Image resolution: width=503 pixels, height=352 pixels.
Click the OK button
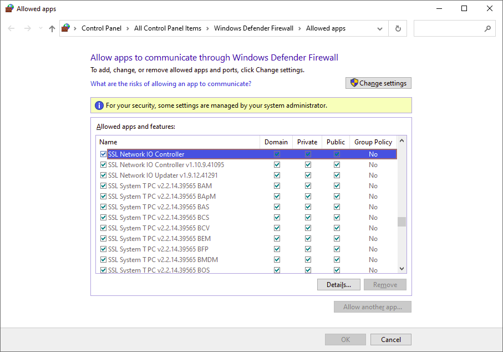[346, 339]
